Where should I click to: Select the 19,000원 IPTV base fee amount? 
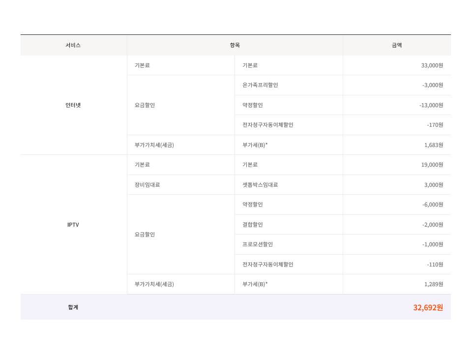pos(432,165)
